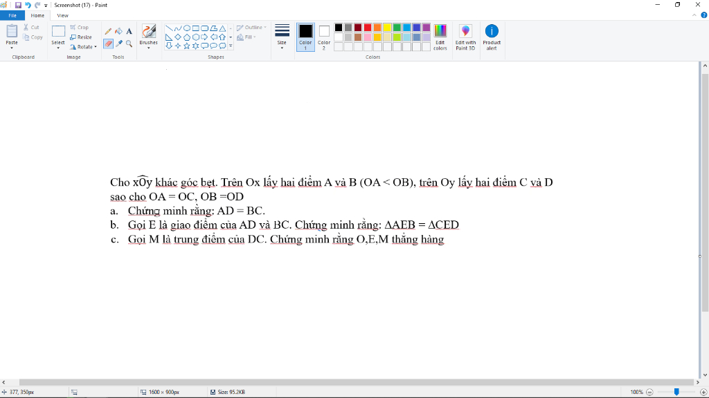
Task: Pick the purple color swatch
Action: 427,28
